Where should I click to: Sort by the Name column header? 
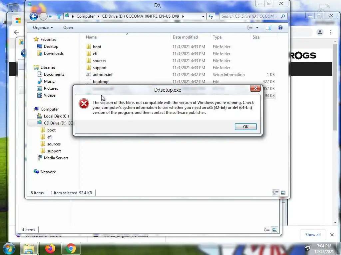point(91,37)
